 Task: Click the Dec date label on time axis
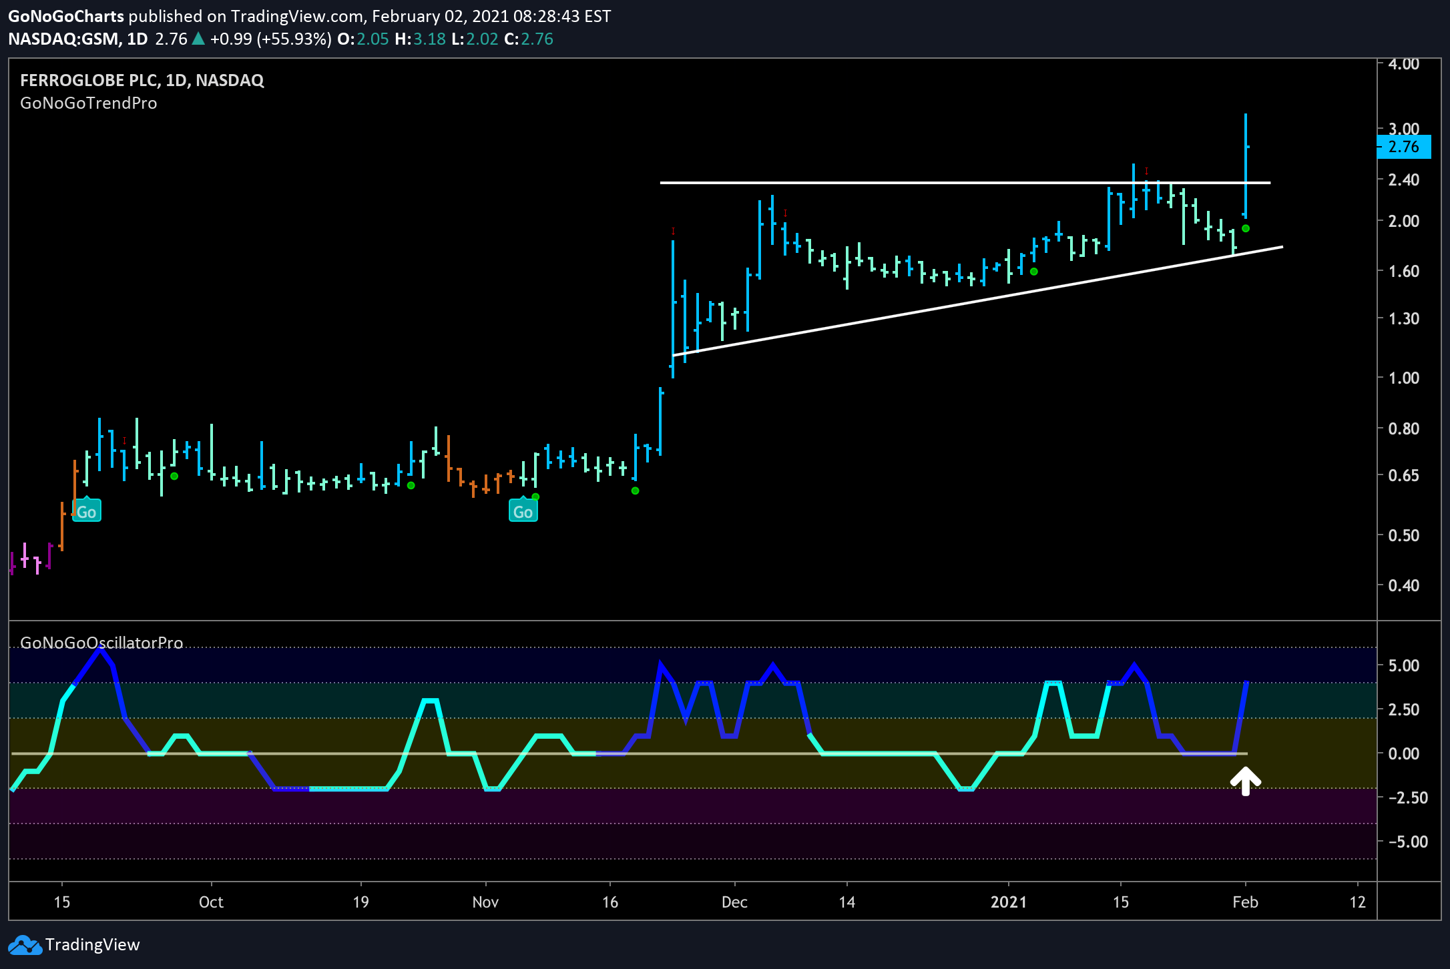(734, 902)
